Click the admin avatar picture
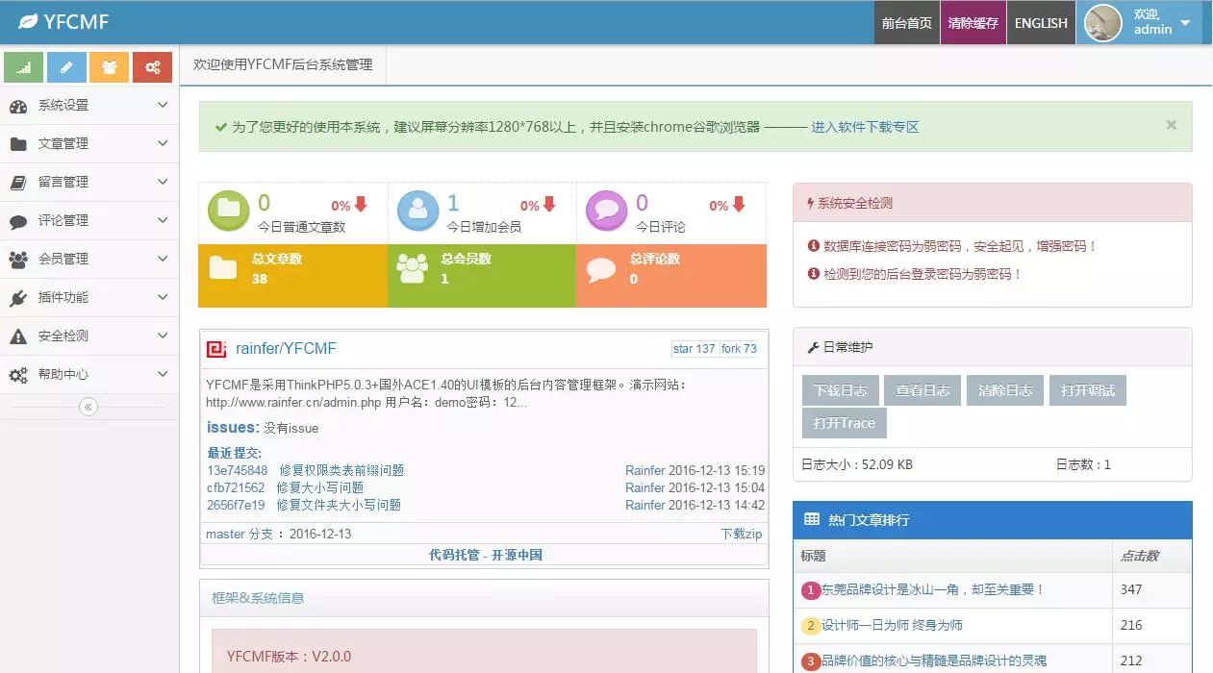Viewport: 1213px width, 673px height. 1103,23
